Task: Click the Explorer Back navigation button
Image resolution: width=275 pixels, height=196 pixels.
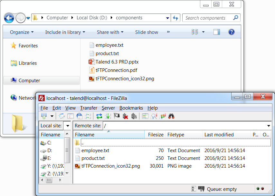Action: 9,18
